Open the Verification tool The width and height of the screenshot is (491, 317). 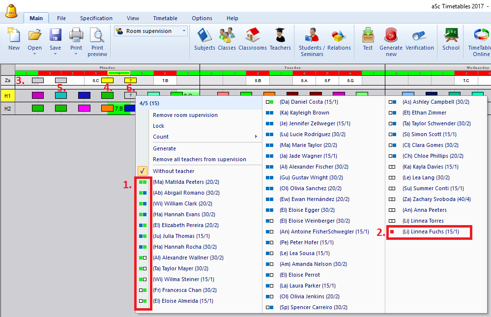click(x=419, y=39)
